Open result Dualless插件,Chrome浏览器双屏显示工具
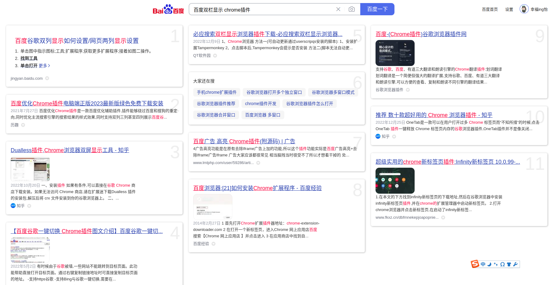The height and width of the screenshot is (285, 552). coord(70,150)
